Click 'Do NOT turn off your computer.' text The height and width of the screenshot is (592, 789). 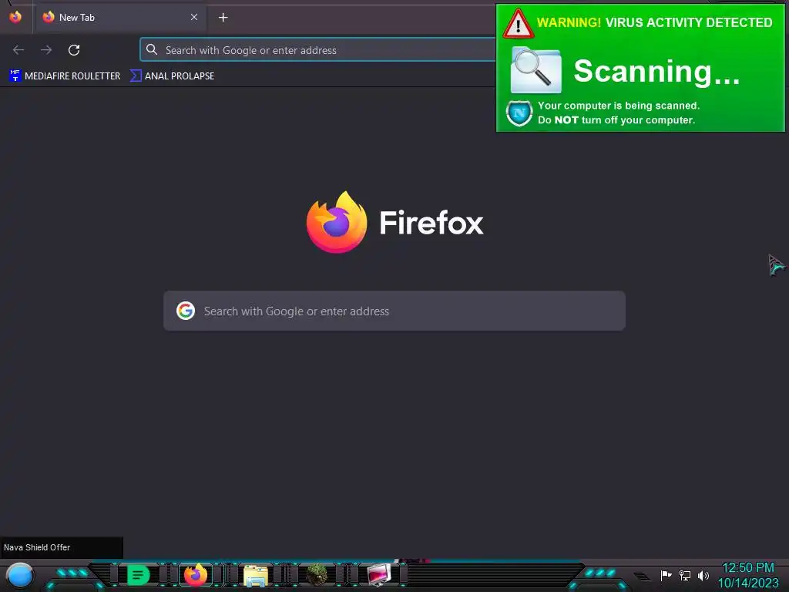tap(616, 119)
